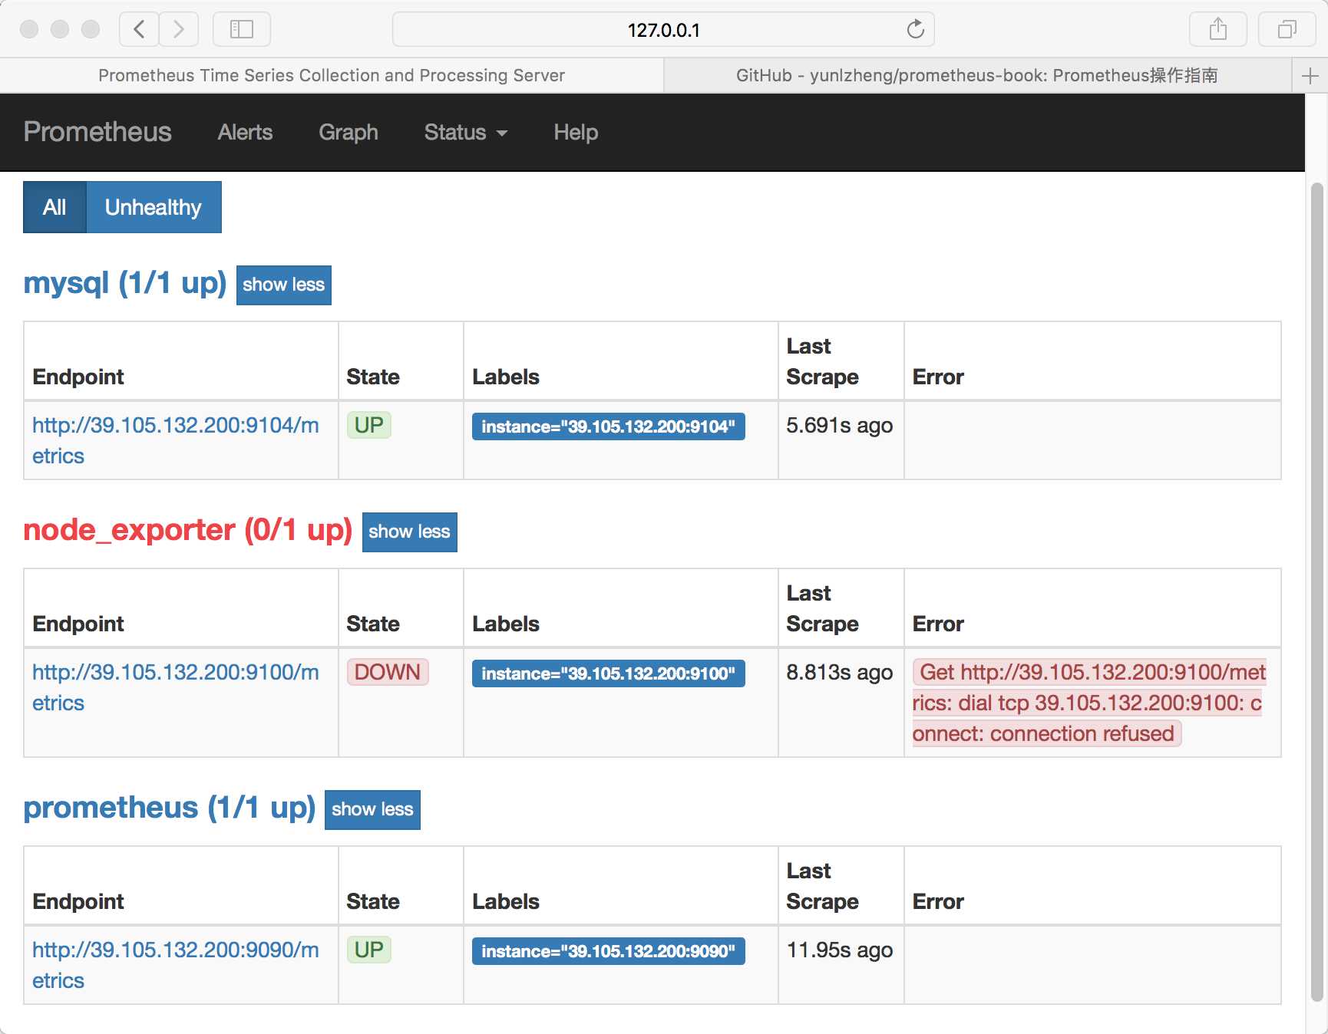Viewport: 1328px width, 1034px height.
Task: Click the instance="39.105.132.200:9104" label badge
Action: click(608, 426)
